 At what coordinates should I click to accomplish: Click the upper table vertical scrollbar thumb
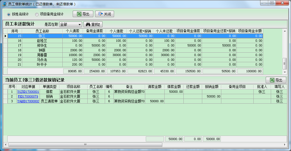pos(285,64)
